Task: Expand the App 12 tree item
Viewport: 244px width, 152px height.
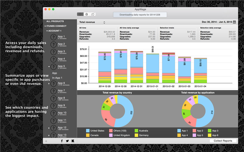Action: pos(49,128)
